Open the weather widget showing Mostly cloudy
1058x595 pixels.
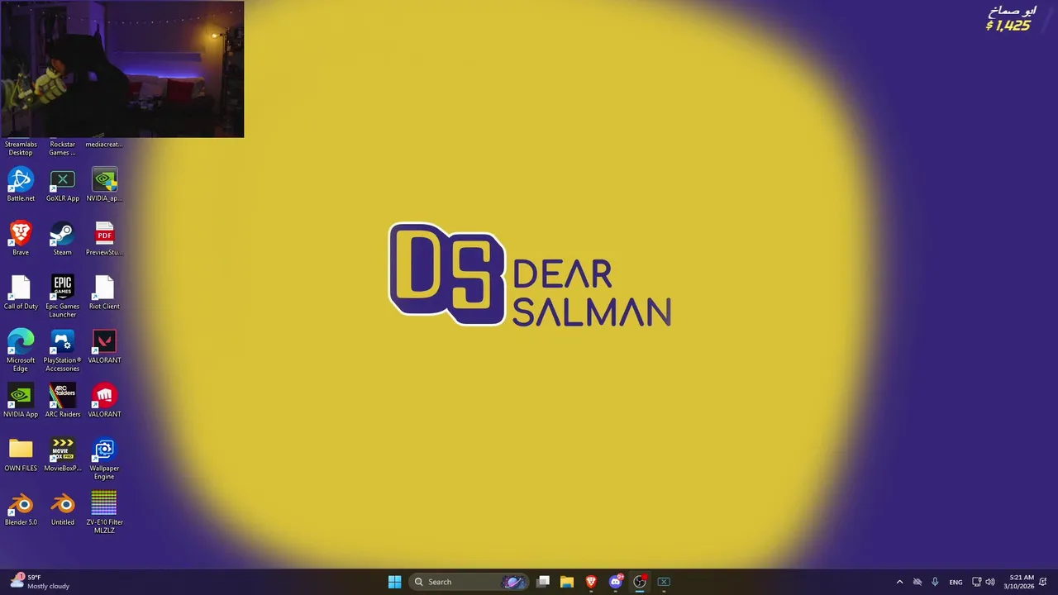click(x=40, y=582)
